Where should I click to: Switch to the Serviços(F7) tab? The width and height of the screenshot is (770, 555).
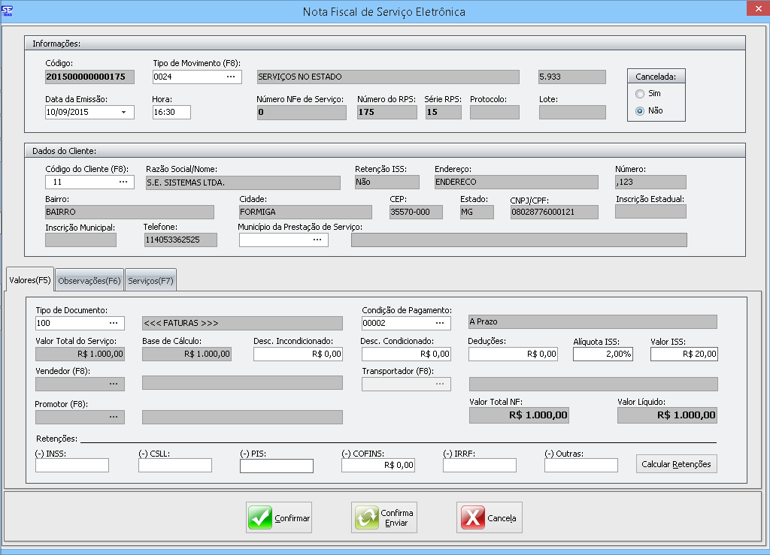[x=150, y=280]
